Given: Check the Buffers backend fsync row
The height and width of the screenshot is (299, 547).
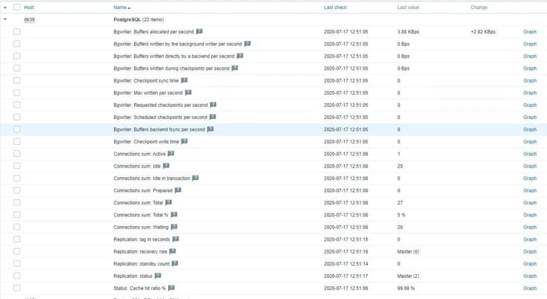Looking at the screenshot, I should tap(17, 129).
